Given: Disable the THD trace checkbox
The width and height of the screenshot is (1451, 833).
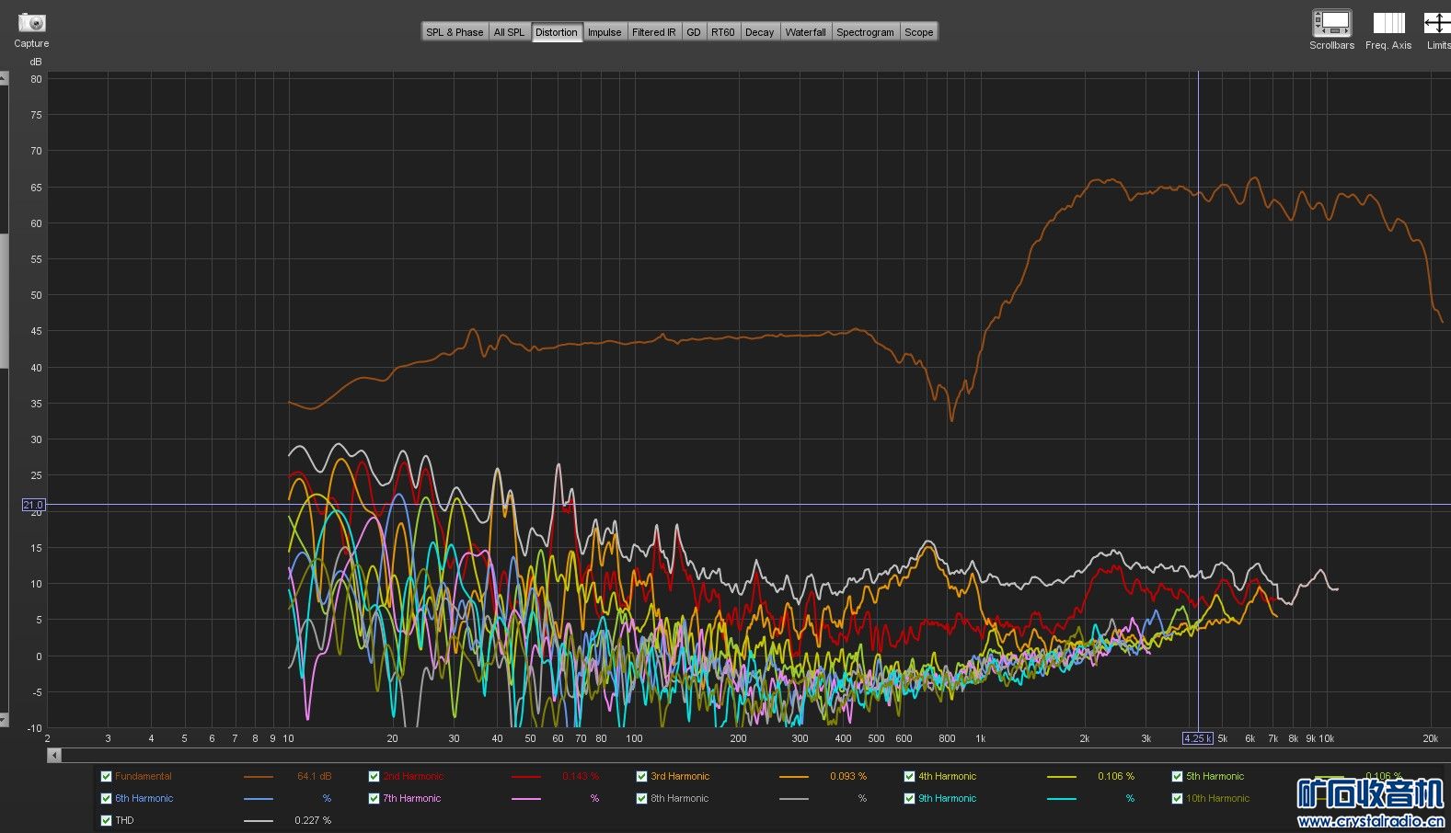Looking at the screenshot, I should [106, 820].
